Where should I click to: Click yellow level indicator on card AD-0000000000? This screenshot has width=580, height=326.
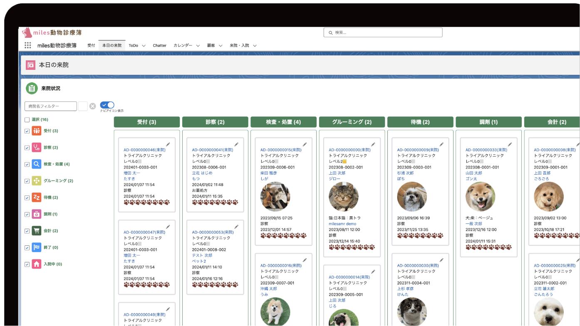pyautogui.click(x=345, y=161)
